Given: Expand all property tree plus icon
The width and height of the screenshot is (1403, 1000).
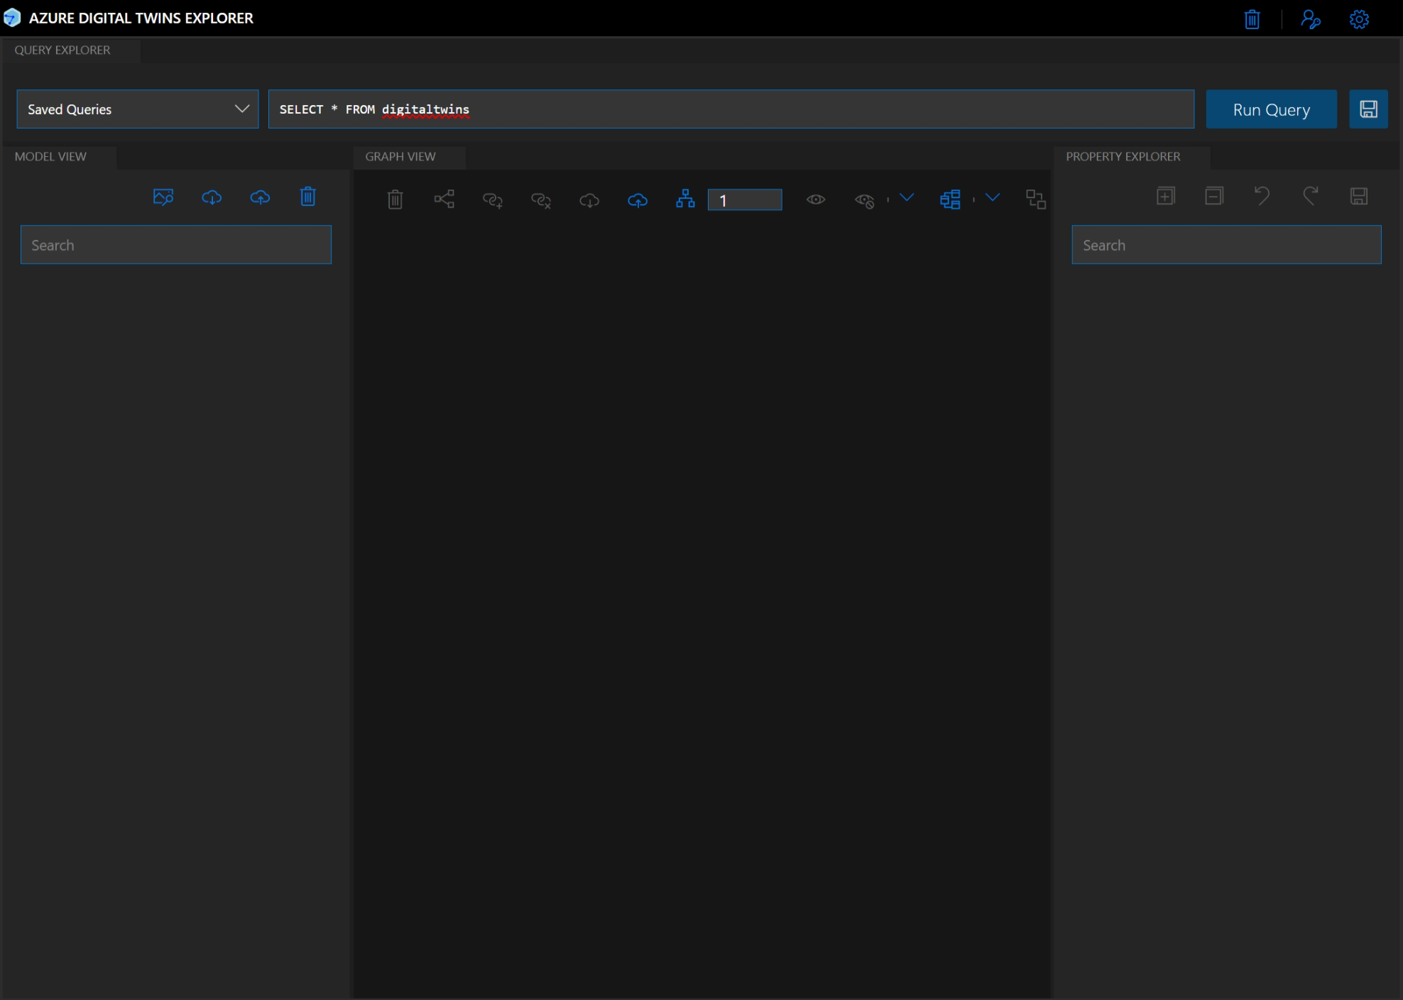Looking at the screenshot, I should click(x=1166, y=196).
